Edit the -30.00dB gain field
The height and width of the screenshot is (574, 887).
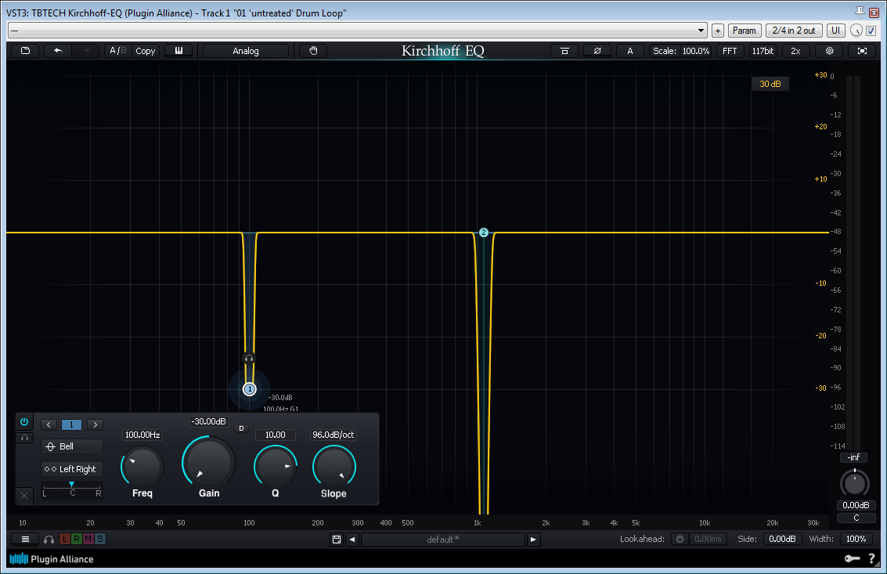click(209, 422)
